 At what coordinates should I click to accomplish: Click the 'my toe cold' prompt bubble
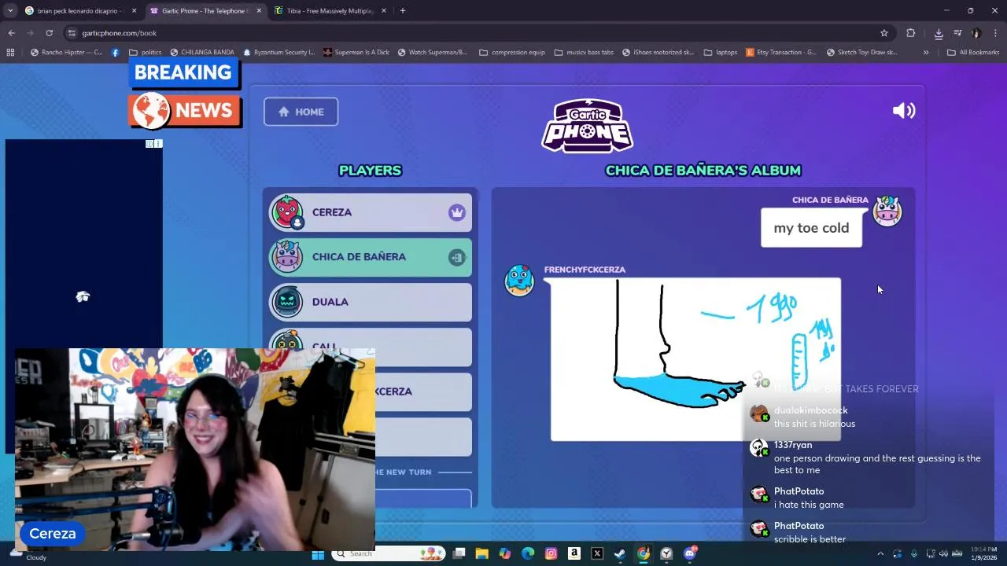811,228
